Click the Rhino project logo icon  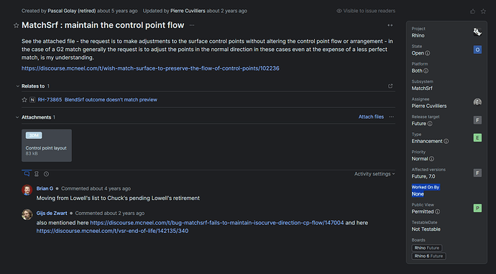[477, 32]
